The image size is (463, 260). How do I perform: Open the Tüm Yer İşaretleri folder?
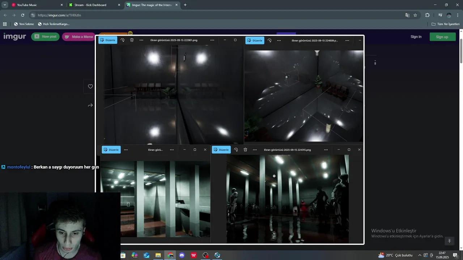[x=445, y=24]
